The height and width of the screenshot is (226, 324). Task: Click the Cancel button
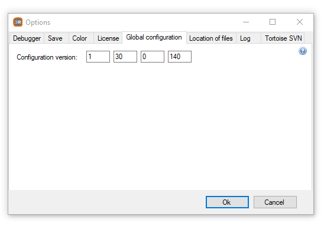click(x=275, y=202)
